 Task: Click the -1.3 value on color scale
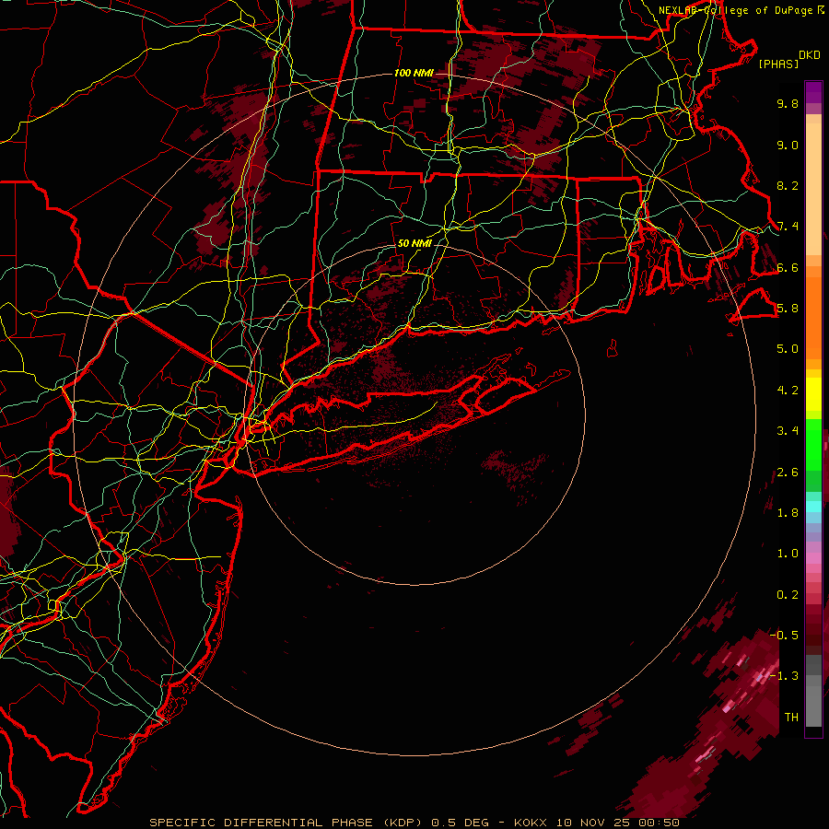(x=785, y=676)
